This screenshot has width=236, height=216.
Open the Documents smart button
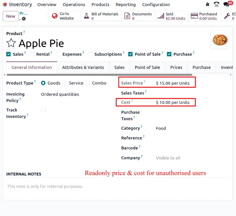pos(127,16)
